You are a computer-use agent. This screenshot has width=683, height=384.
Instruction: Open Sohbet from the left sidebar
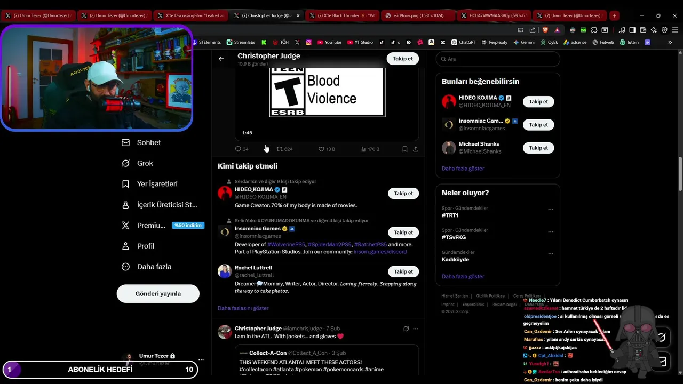[x=141, y=142]
